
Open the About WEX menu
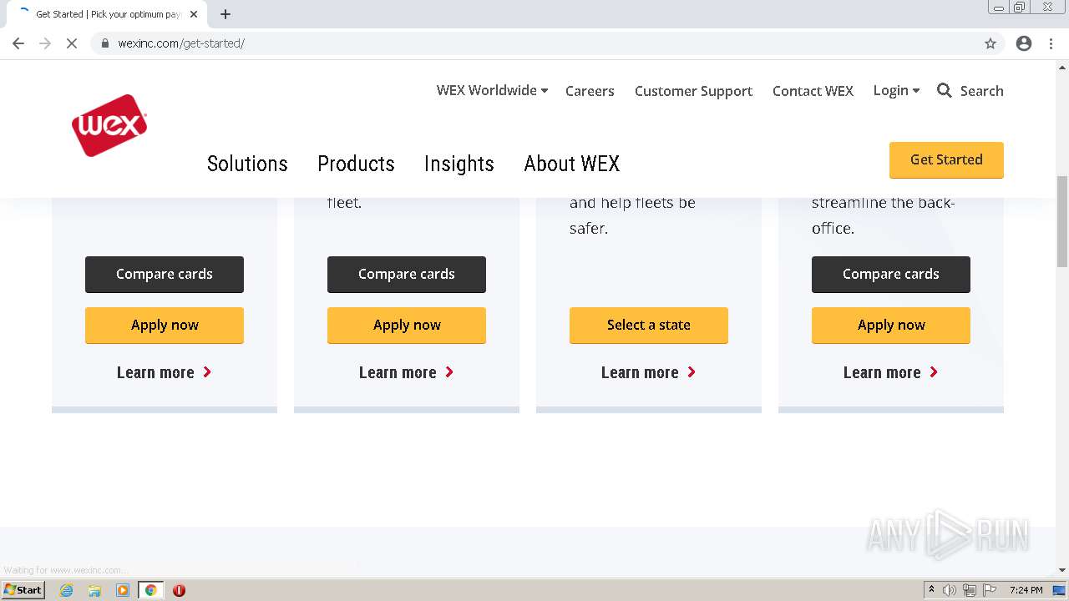572,164
